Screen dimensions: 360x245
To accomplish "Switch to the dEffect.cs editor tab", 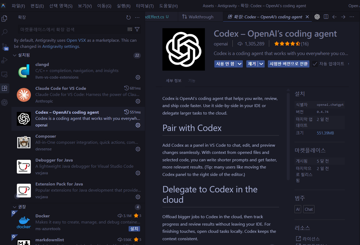I will [x=157, y=17].
